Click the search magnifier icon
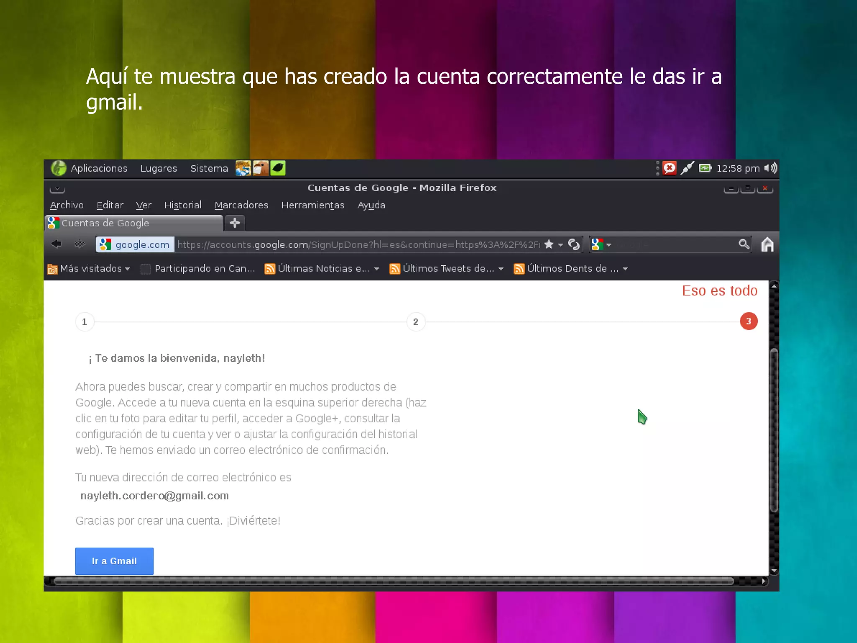 (744, 244)
